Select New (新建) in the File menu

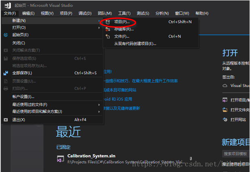tap(52, 21)
